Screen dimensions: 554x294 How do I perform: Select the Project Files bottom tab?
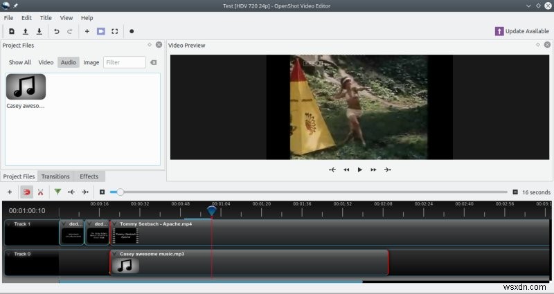tap(19, 176)
